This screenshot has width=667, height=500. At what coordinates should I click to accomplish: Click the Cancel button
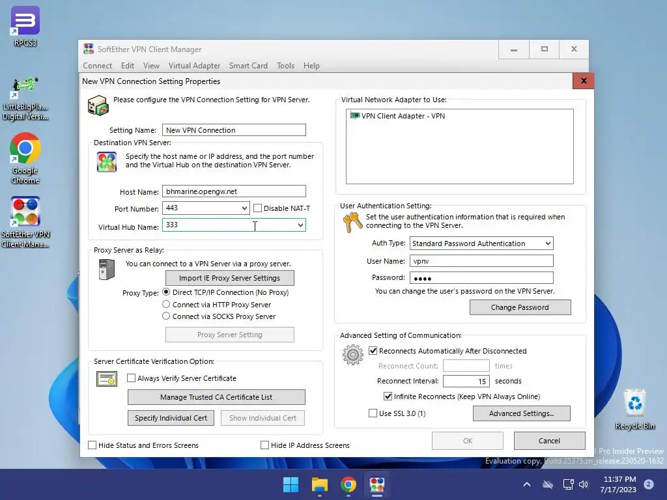(550, 441)
